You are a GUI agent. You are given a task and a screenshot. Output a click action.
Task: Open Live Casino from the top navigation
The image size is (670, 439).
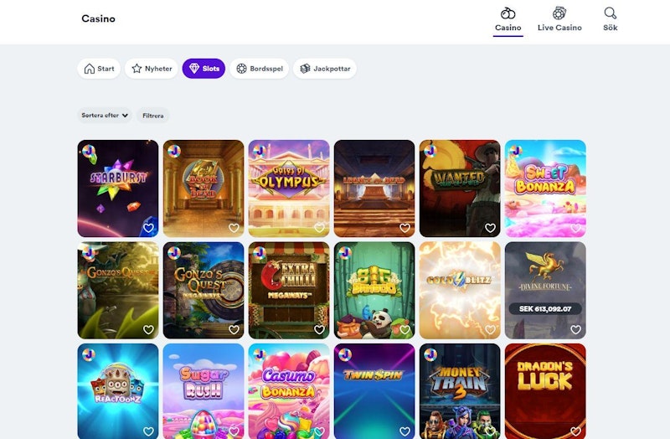click(559, 19)
